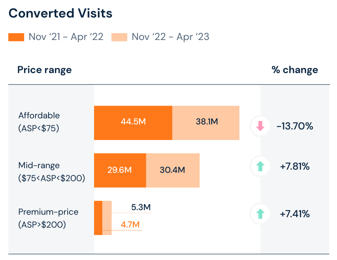Click the 38.1M Affordable bar segment
Viewport: 337px width, 260px height.
pyautogui.click(x=206, y=123)
